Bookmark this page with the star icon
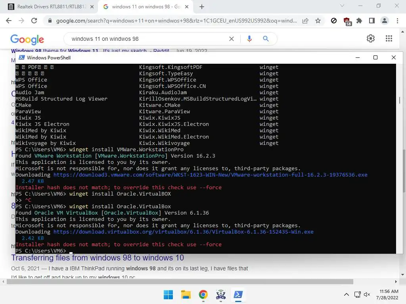 (x=318, y=21)
